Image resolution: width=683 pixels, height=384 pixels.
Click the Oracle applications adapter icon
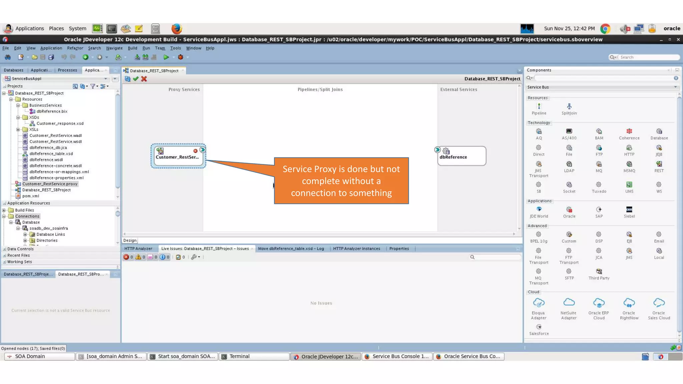569,209
